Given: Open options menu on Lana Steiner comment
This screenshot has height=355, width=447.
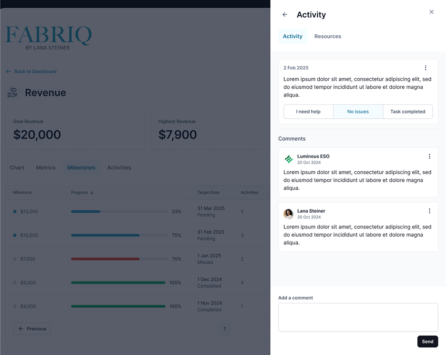Looking at the screenshot, I should coord(429,211).
